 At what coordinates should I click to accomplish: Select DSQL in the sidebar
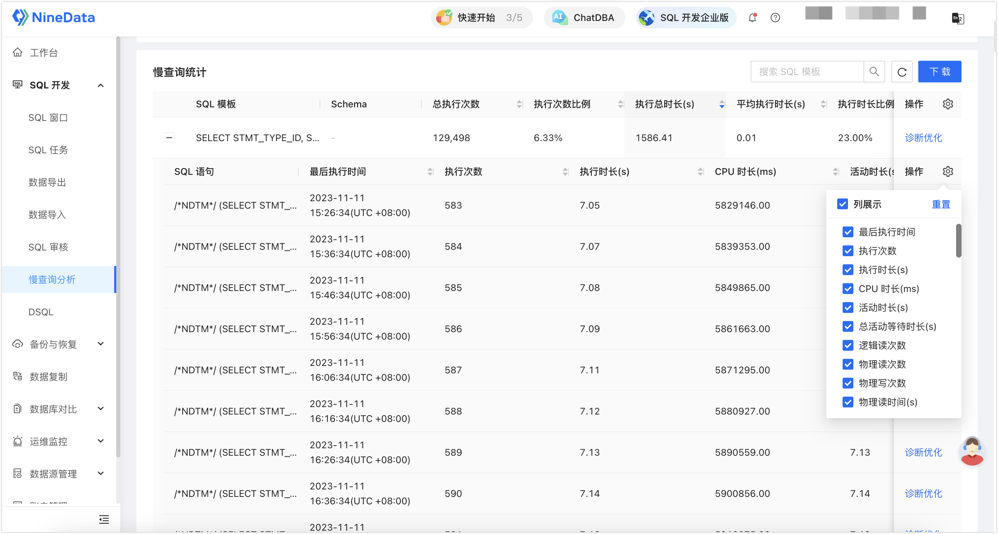(x=41, y=312)
